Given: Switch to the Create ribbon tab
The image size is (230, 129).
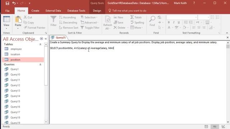Looking at the screenshot, I should pos(35,11).
